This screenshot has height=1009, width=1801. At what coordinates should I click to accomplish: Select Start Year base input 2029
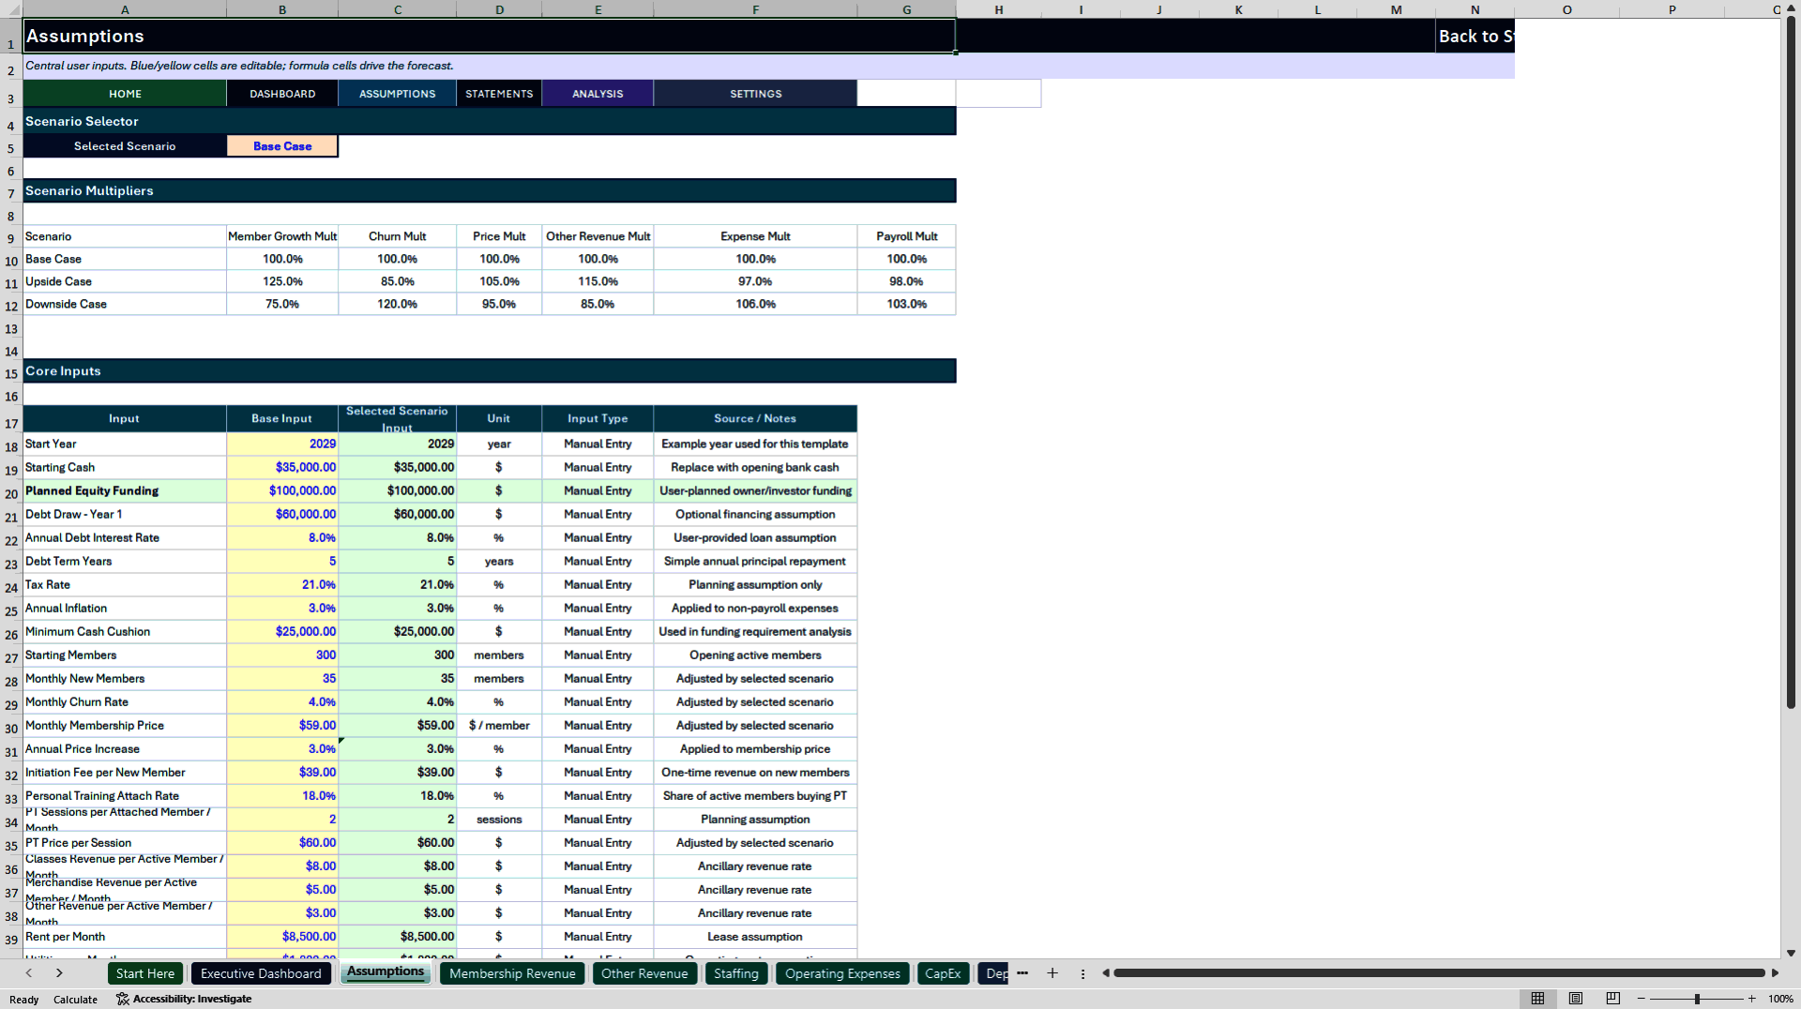point(282,444)
